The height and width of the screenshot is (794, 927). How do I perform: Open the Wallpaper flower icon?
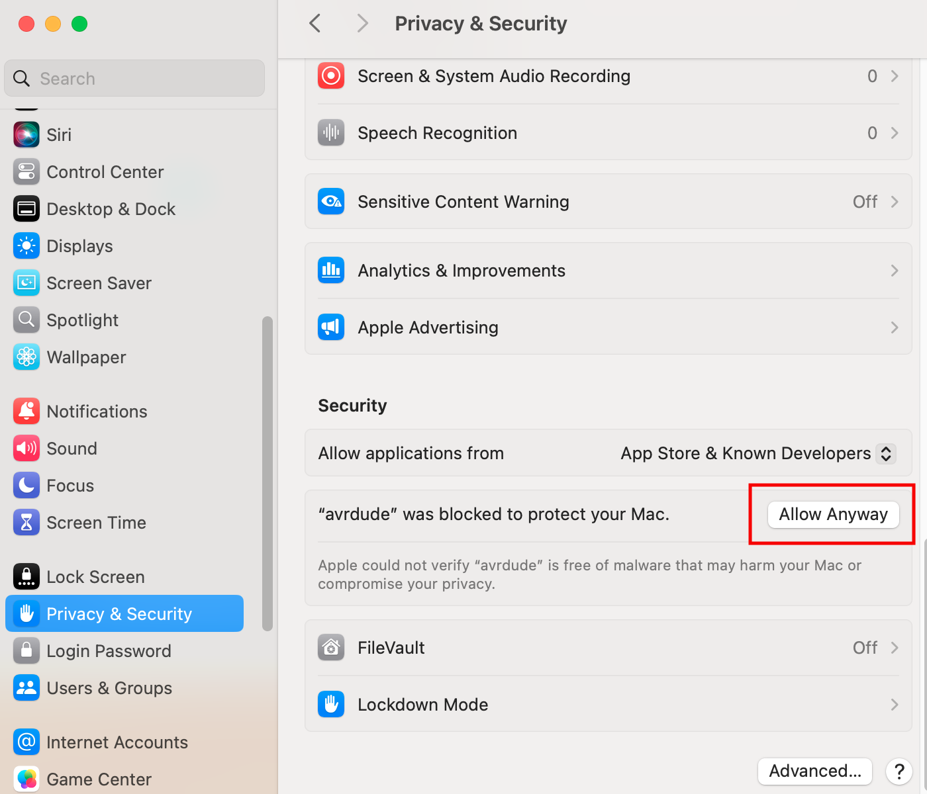[x=26, y=357]
